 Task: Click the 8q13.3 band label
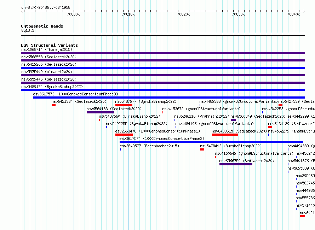point(28,30)
